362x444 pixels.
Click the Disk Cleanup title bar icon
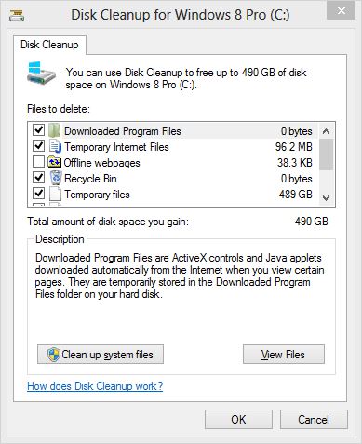17,15
